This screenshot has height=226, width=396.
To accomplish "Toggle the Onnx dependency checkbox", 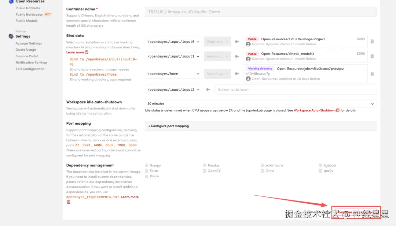I will (263, 171).
